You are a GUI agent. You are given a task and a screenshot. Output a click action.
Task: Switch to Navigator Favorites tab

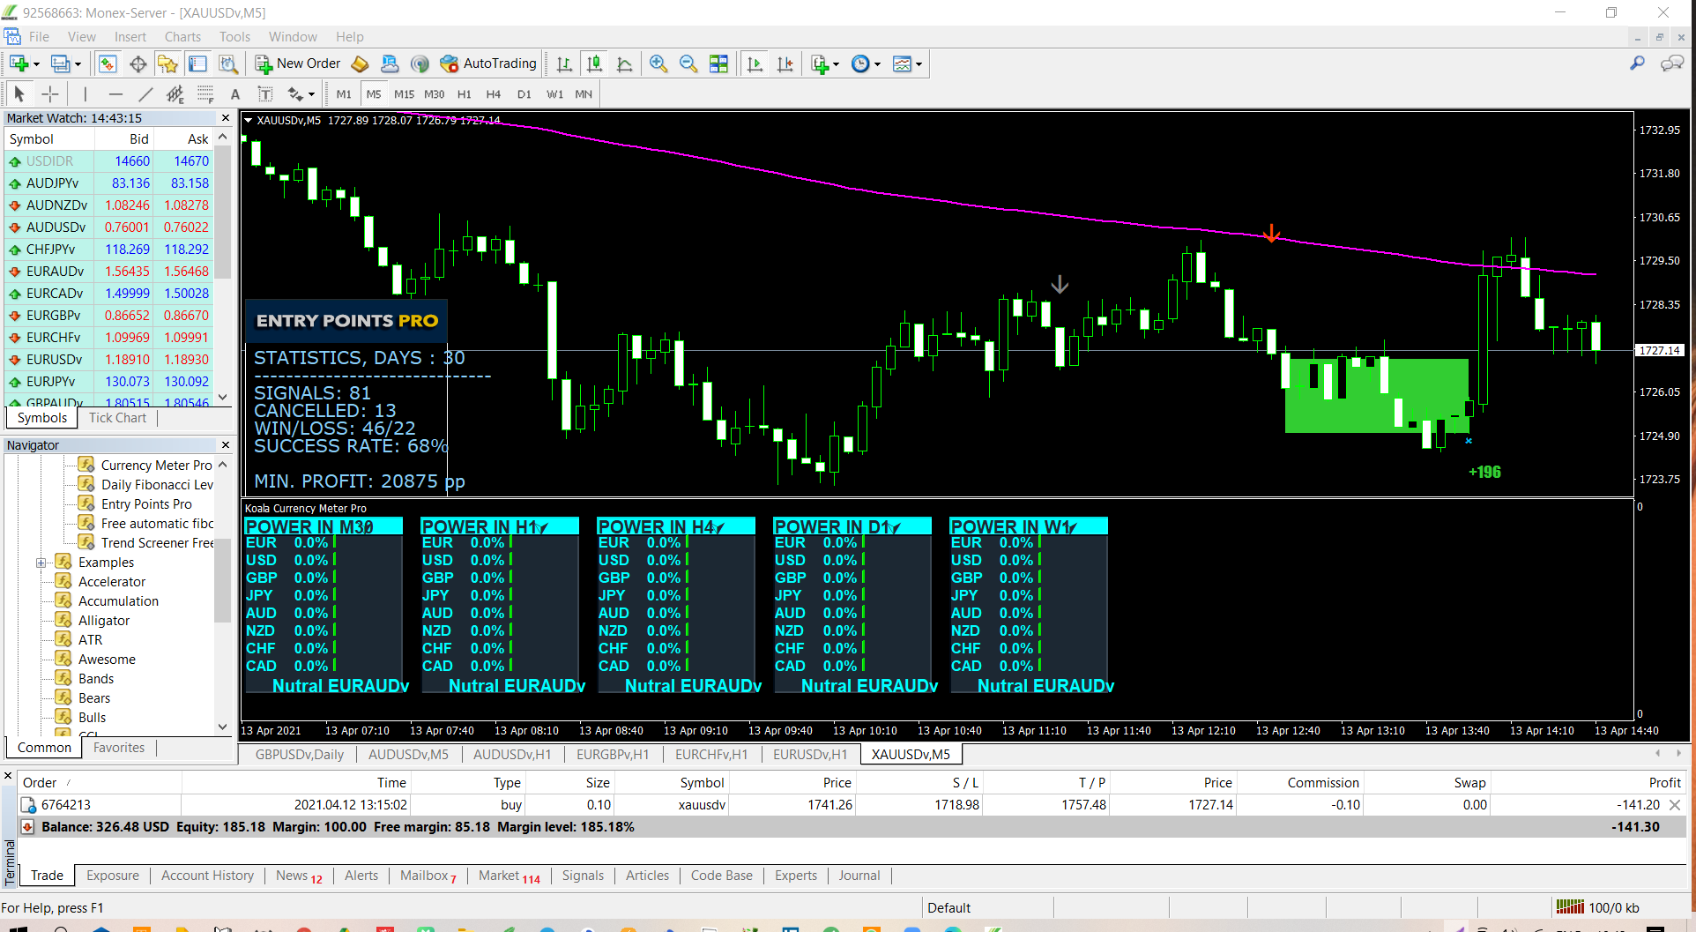pyautogui.click(x=119, y=748)
